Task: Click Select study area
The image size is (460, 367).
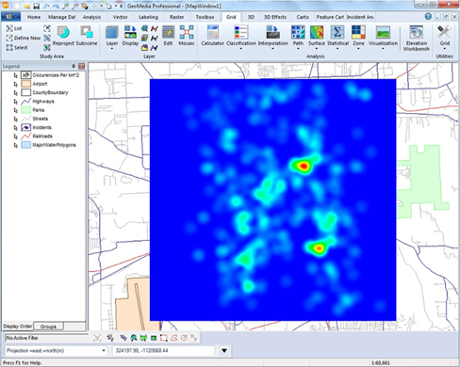Action: 17,48
